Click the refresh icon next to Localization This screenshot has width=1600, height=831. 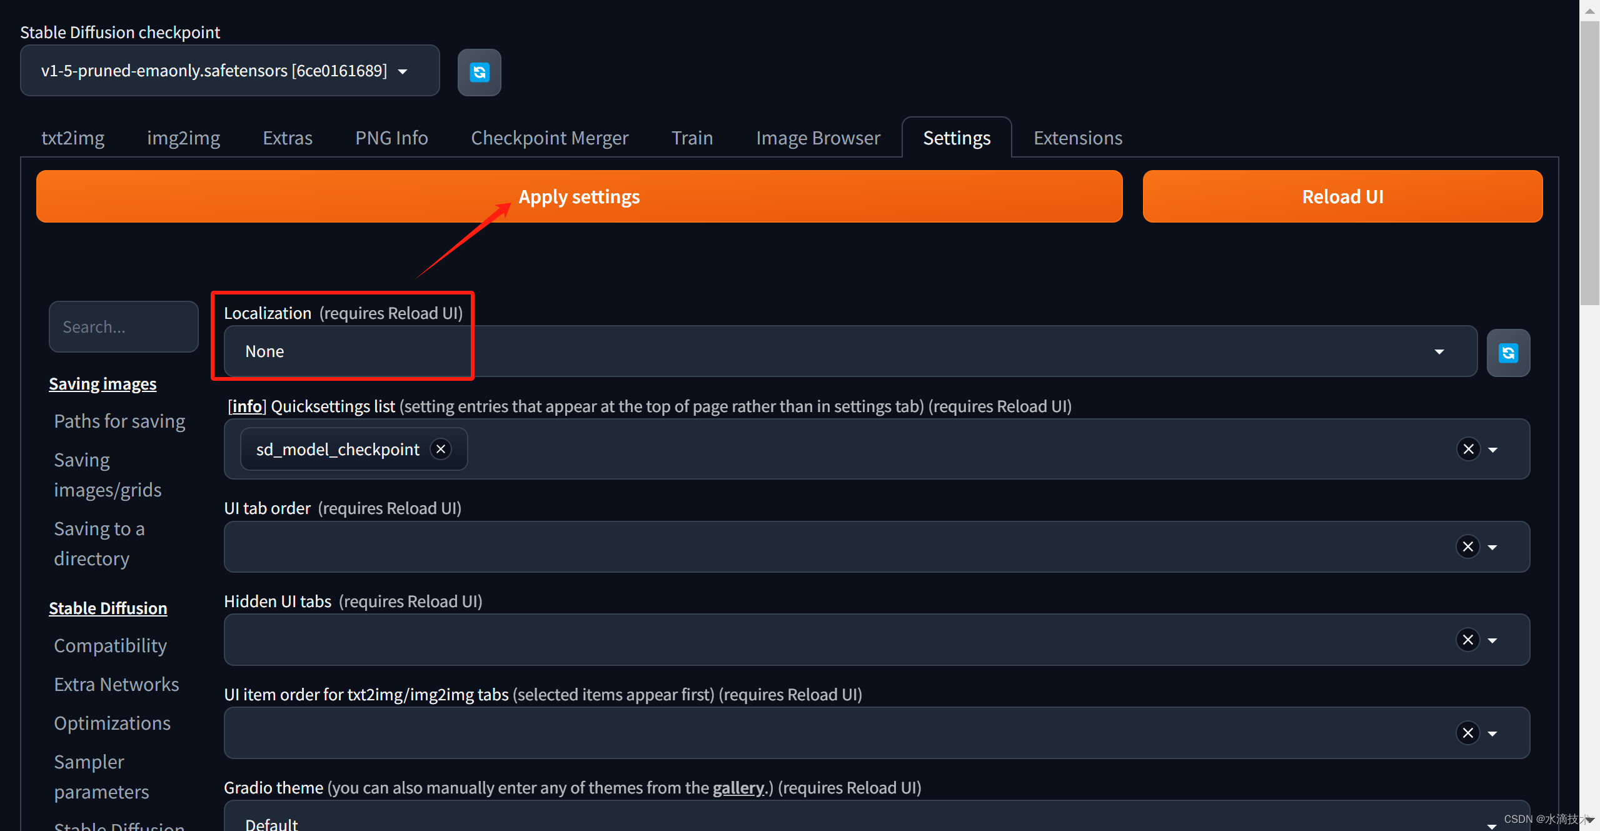pos(1508,350)
